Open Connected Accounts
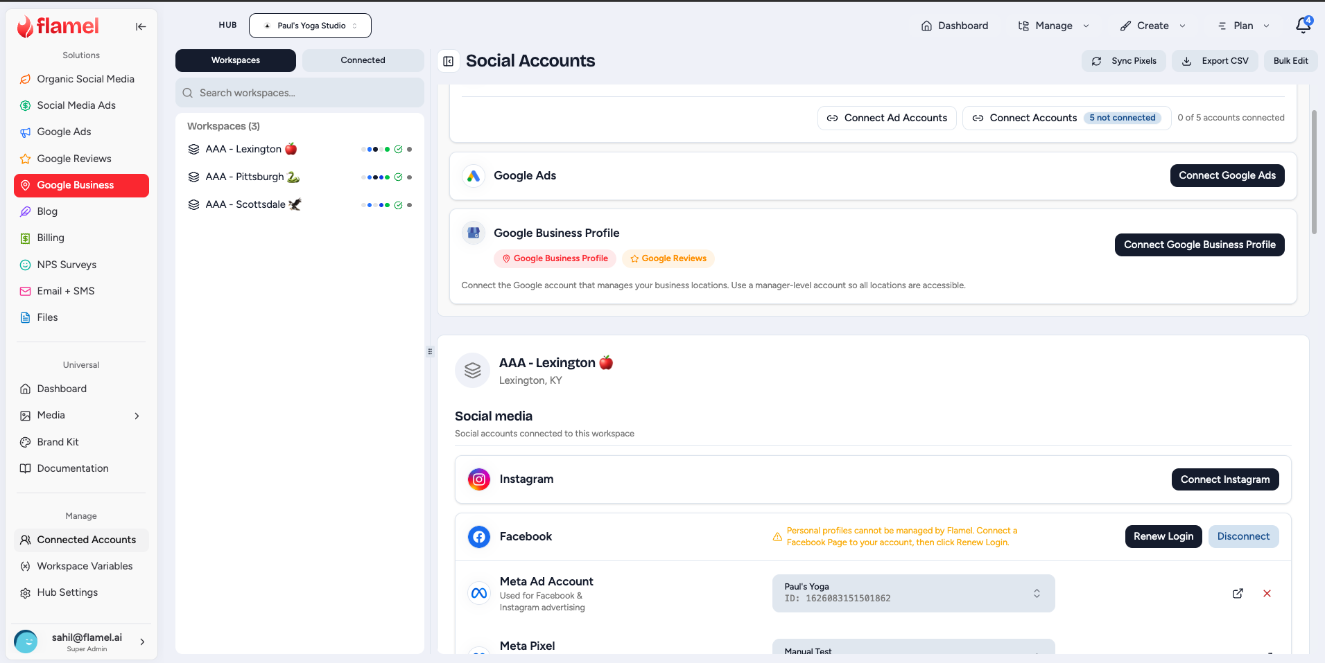 [81, 540]
